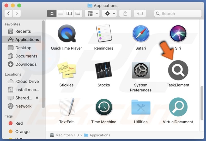Click the TextEdit app icon

pos(66,107)
